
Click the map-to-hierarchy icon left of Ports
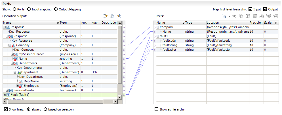coord(119,16)
